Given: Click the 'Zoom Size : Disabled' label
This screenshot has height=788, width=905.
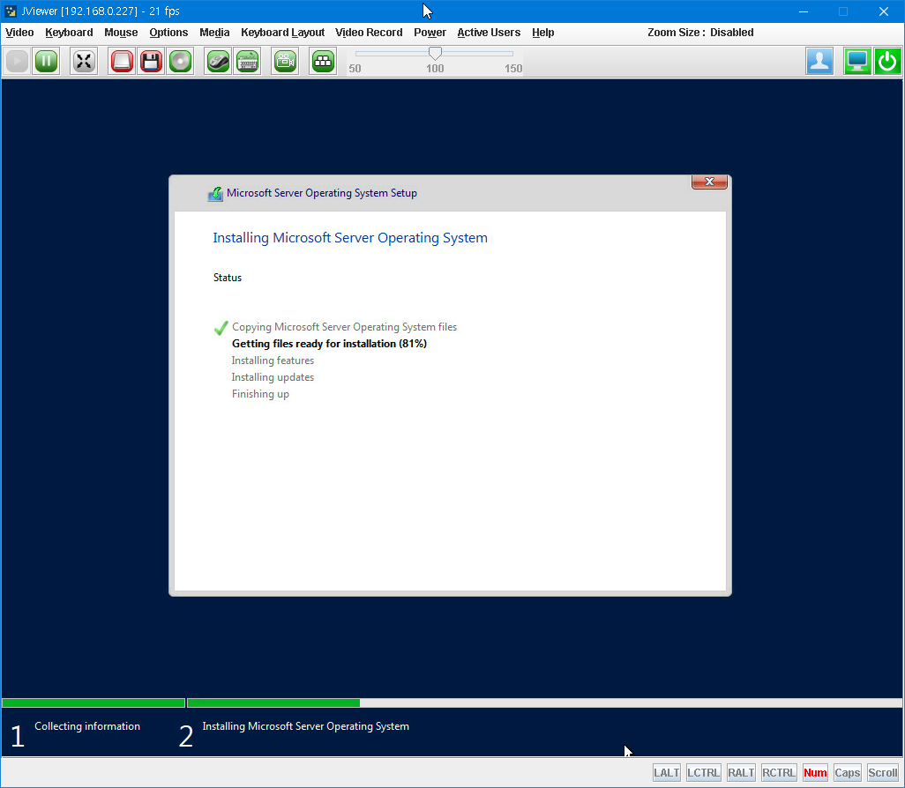Looking at the screenshot, I should click(700, 33).
